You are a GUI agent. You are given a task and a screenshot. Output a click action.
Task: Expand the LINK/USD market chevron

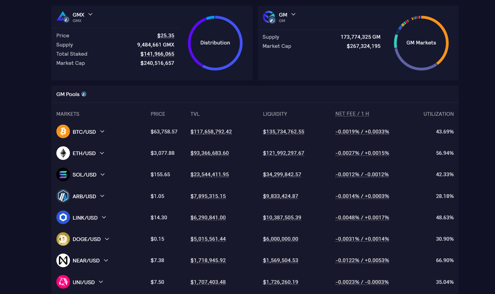(104, 218)
